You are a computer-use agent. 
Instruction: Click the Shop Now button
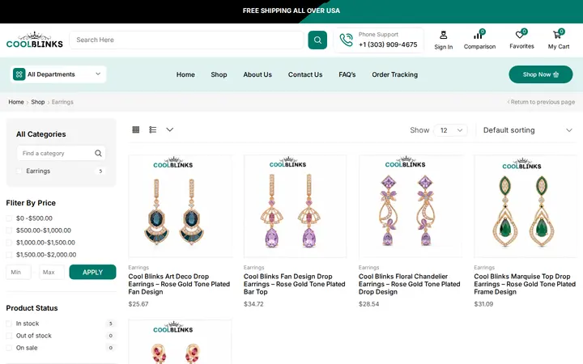tap(541, 74)
